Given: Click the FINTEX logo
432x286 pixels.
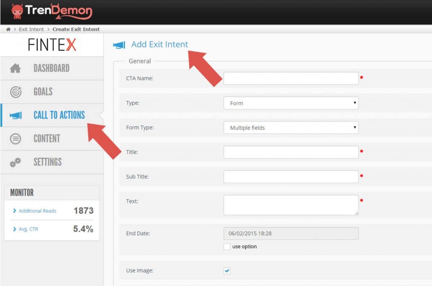Looking at the screenshot, I should [x=52, y=45].
